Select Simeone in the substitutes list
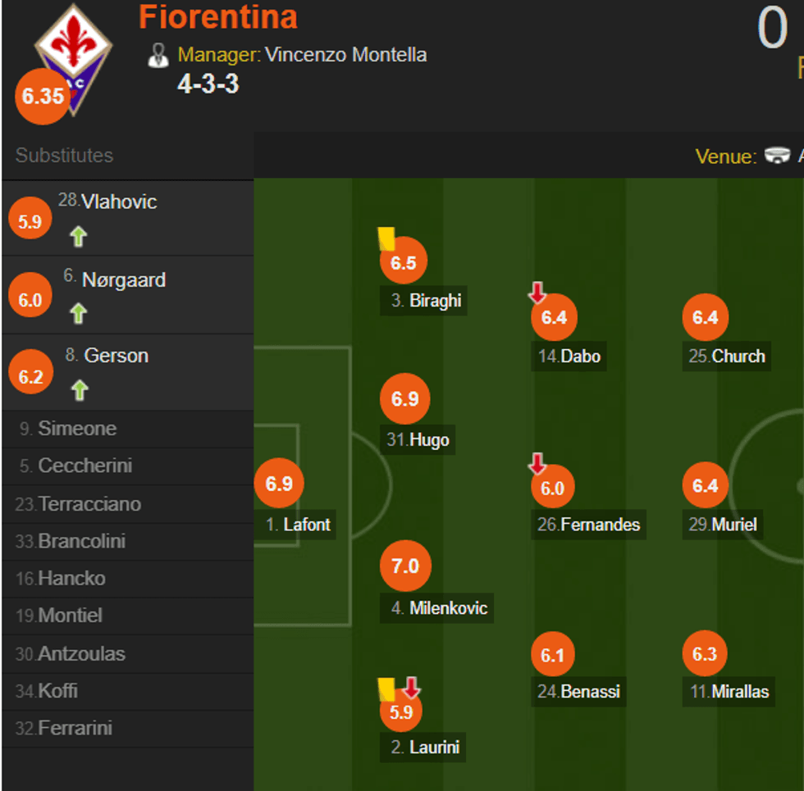This screenshot has width=804, height=791. [77, 429]
